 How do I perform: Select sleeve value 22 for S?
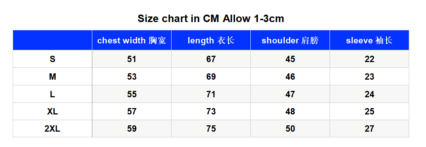(370, 59)
